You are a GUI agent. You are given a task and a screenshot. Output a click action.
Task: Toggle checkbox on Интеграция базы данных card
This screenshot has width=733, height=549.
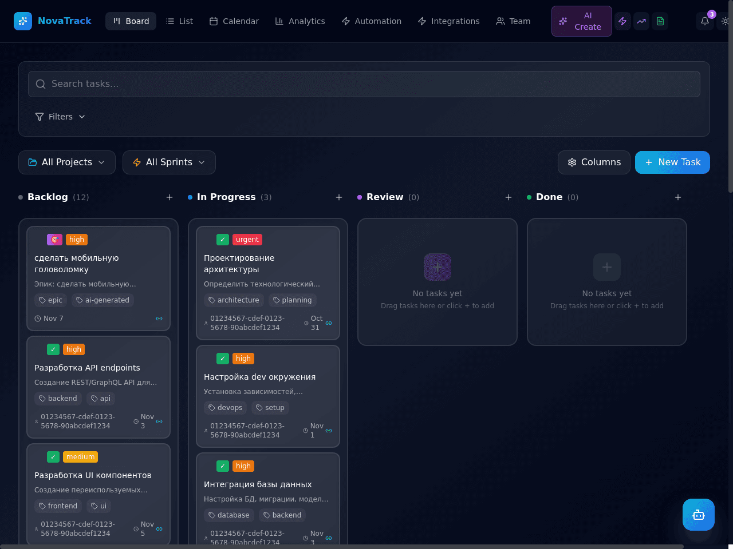click(x=223, y=466)
